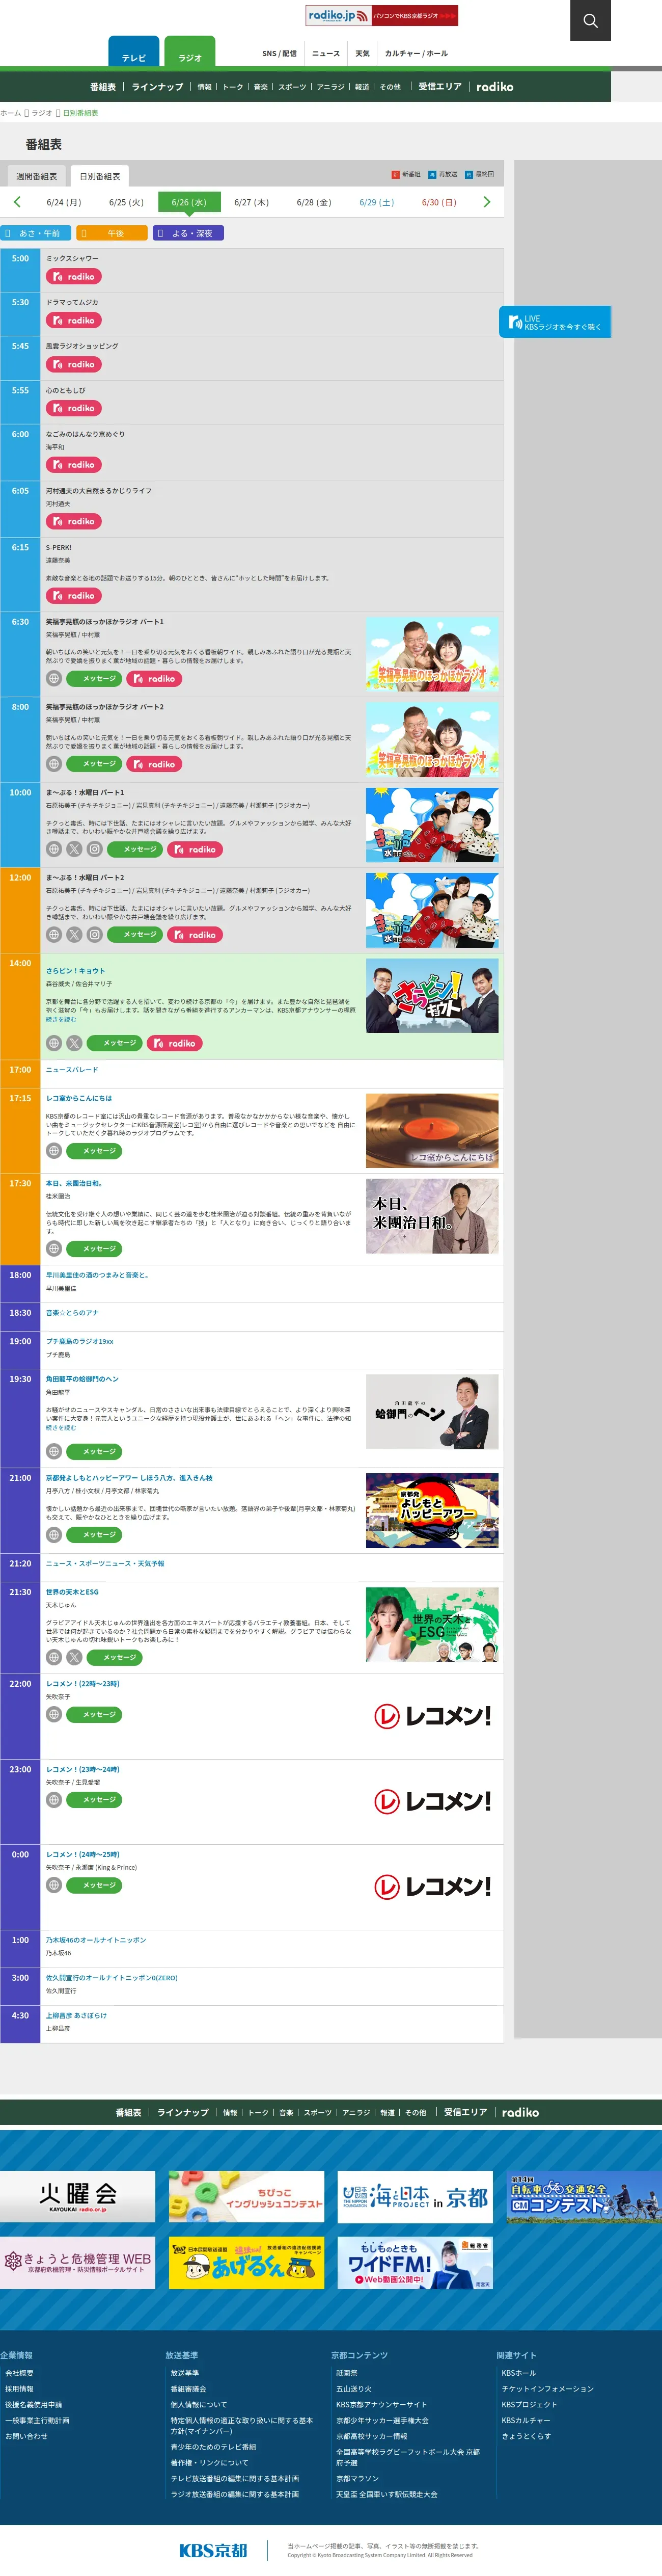Open website globe icon for レコ室からこんにちは
Image resolution: width=662 pixels, height=2576 pixels.
54,1151
